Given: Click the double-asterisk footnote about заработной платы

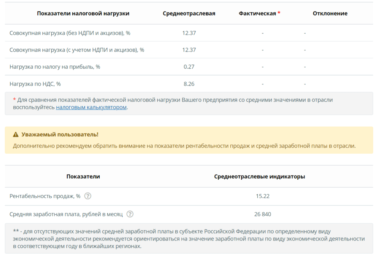Looking at the screenshot, I should (x=189, y=239).
